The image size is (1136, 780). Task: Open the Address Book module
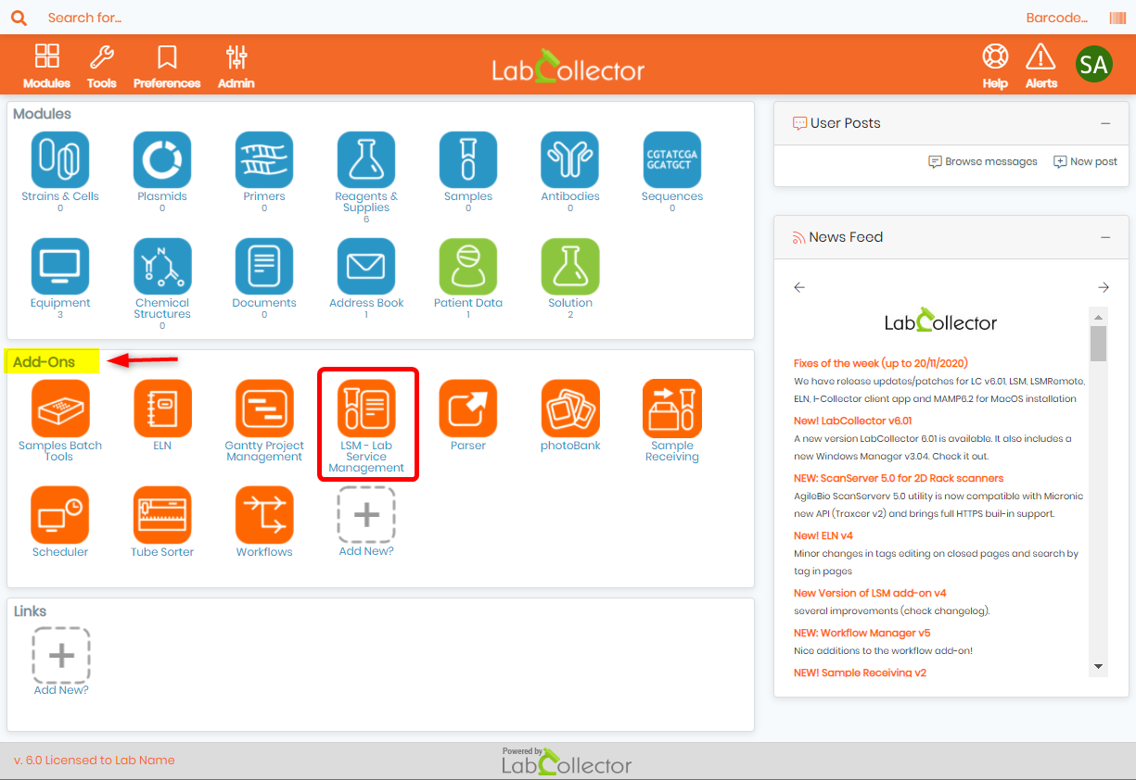pyautogui.click(x=366, y=267)
